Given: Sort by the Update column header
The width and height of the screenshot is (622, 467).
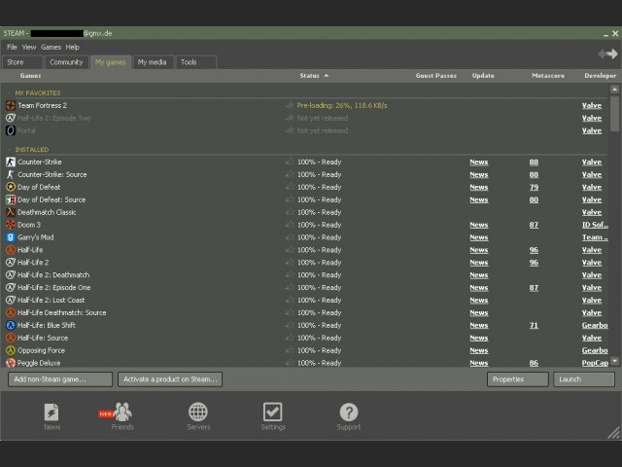Looking at the screenshot, I should tap(483, 76).
